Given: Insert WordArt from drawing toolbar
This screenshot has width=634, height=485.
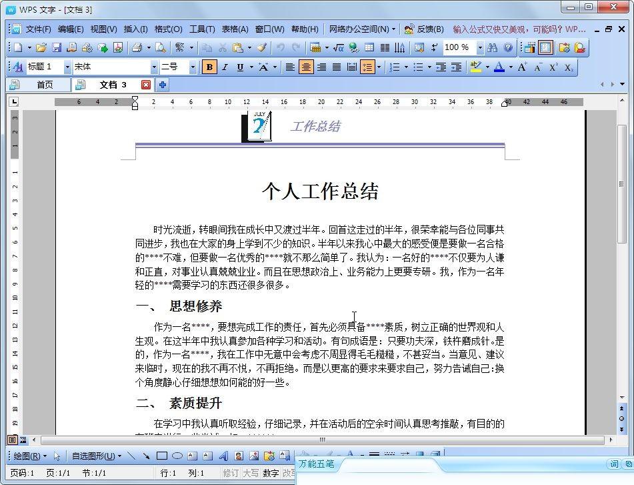Looking at the screenshot, I should click(223, 456).
